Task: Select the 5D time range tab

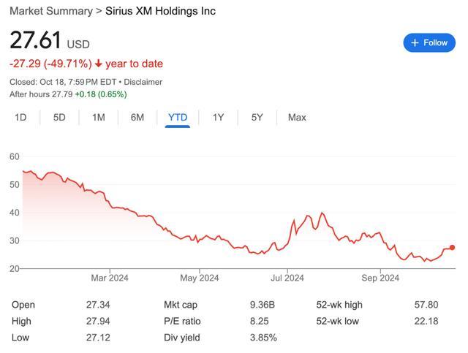Action: tap(59, 117)
